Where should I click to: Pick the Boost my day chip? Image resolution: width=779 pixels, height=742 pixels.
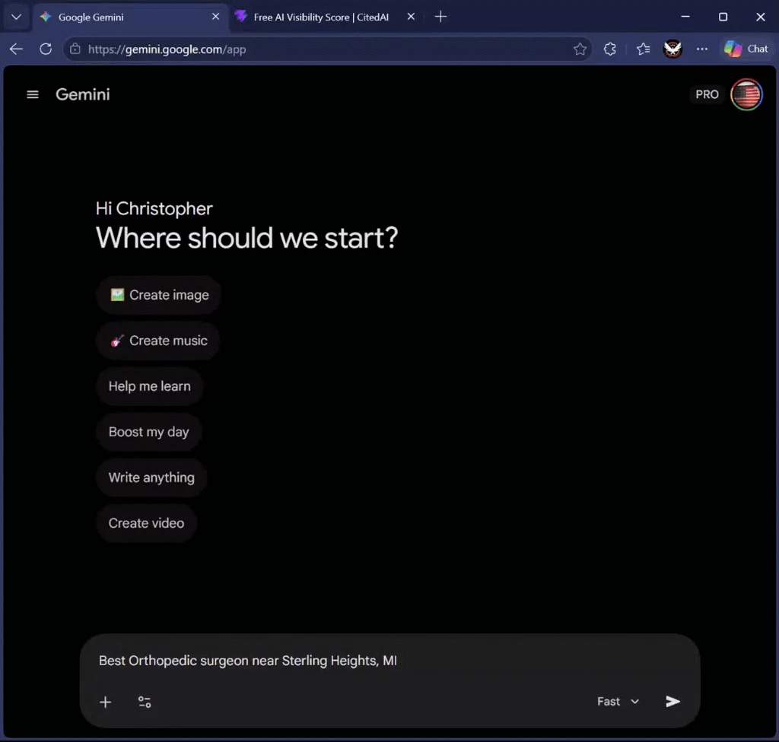pyautogui.click(x=148, y=432)
